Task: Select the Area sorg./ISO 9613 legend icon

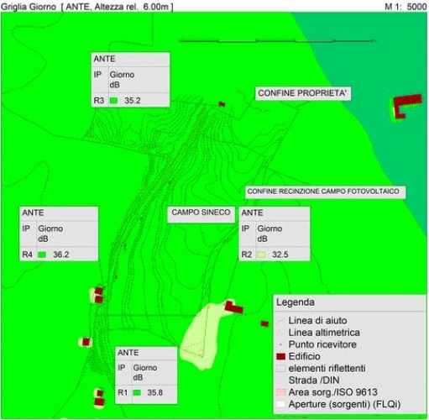Action: click(x=280, y=392)
